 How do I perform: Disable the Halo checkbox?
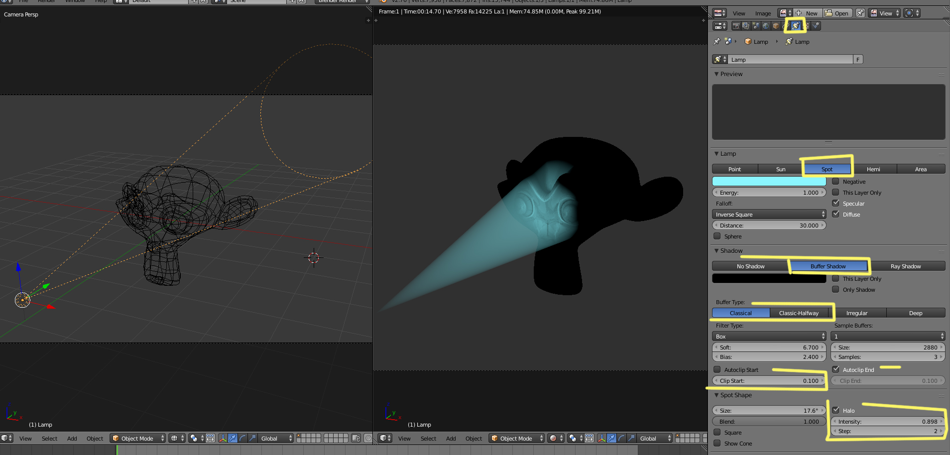(835, 411)
